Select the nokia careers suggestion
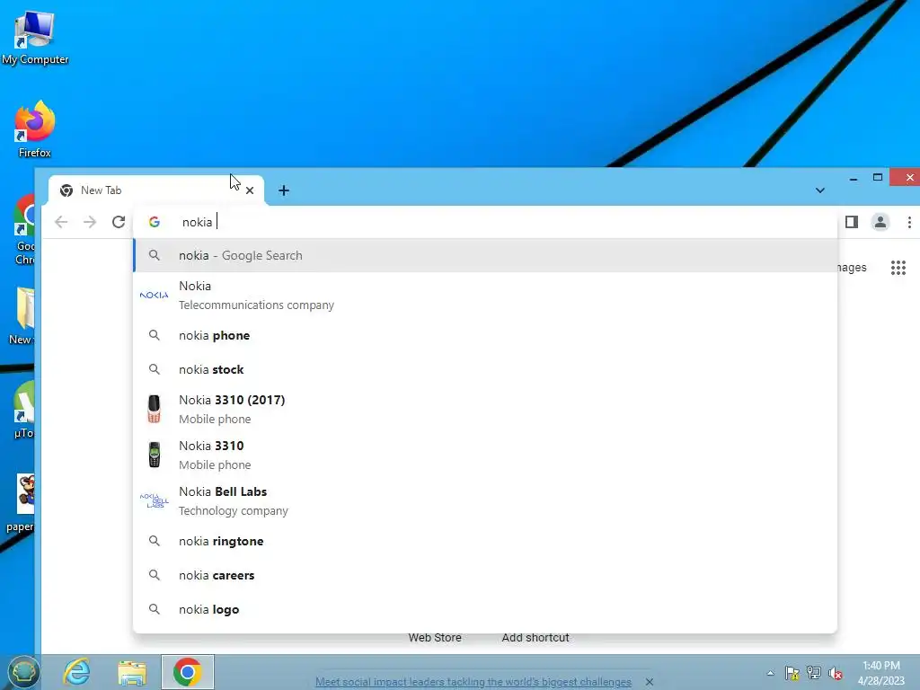The image size is (920, 690). pos(486,575)
